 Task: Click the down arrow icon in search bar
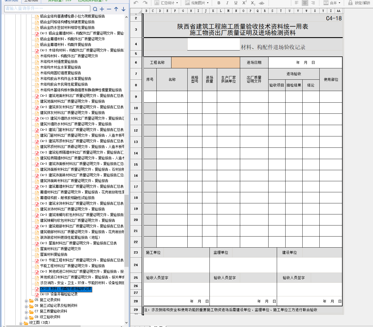click(x=123, y=9)
